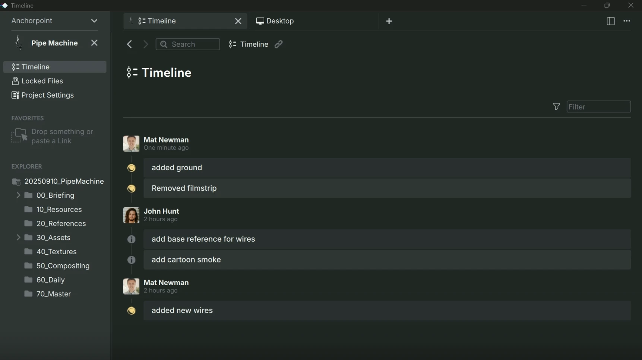Screen dimensions: 642x360
Task: Open the 40_Textures folder
Action: (56, 252)
